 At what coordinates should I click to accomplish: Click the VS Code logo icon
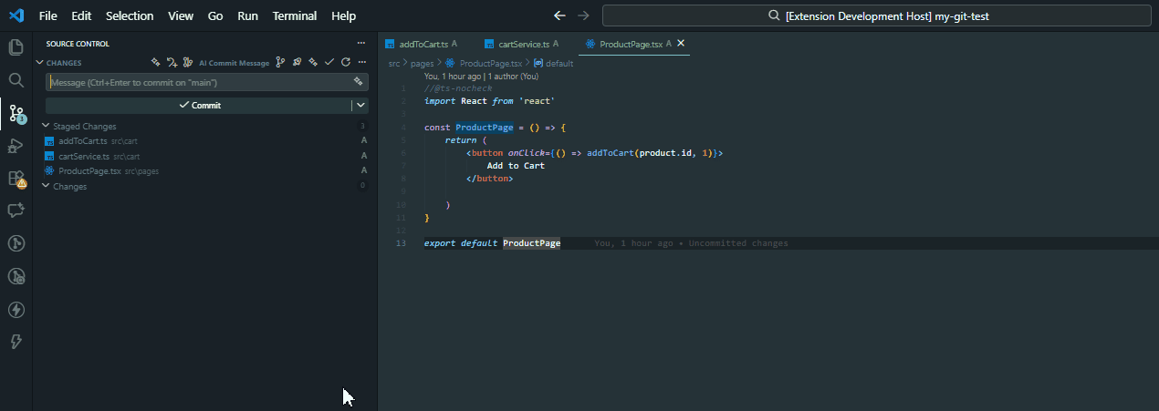tap(16, 15)
